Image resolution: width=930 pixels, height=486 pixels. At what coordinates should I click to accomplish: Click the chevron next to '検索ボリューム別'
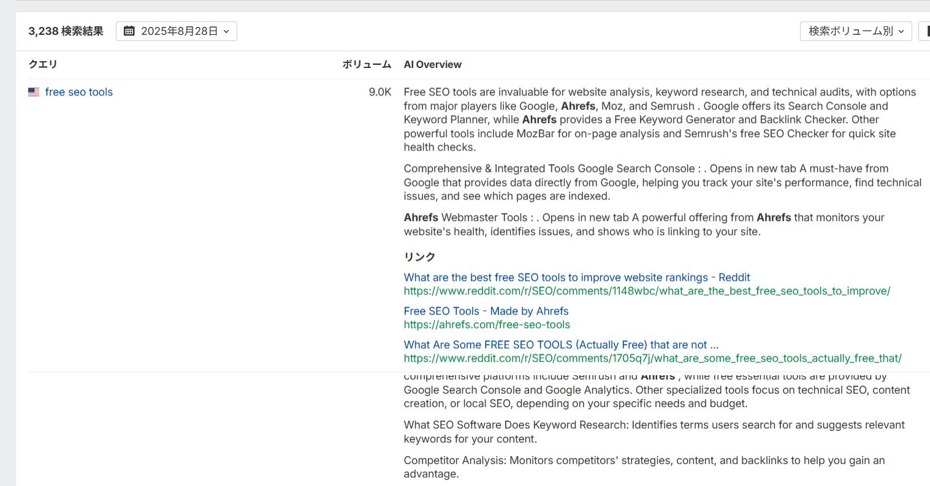[901, 31]
